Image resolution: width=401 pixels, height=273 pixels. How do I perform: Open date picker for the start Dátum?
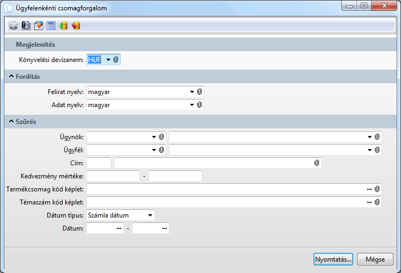[x=119, y=228]
